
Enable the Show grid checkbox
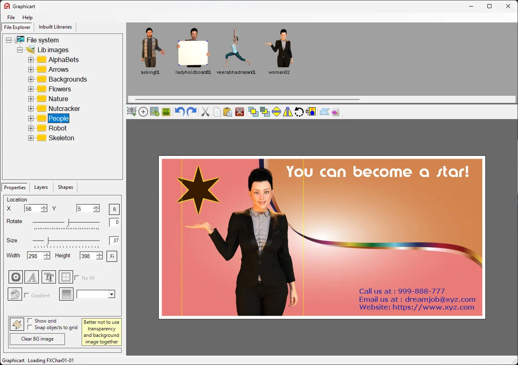pos(30,321)
